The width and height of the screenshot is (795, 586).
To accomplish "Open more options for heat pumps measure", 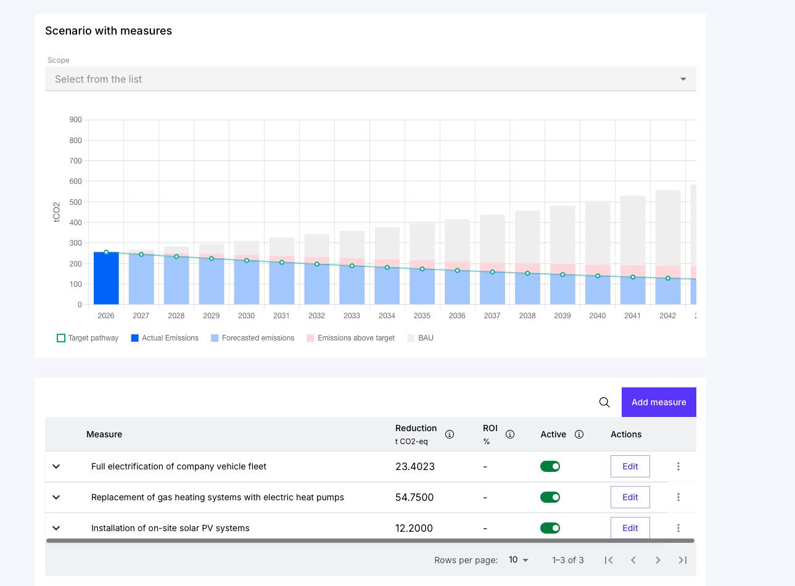I will pyautogui.click(x=678, y=497).
